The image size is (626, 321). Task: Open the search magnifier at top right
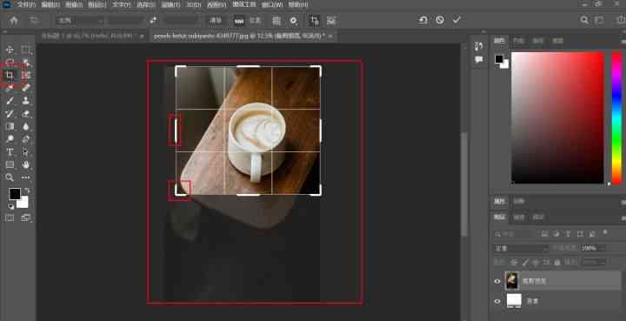coord(584,20)
